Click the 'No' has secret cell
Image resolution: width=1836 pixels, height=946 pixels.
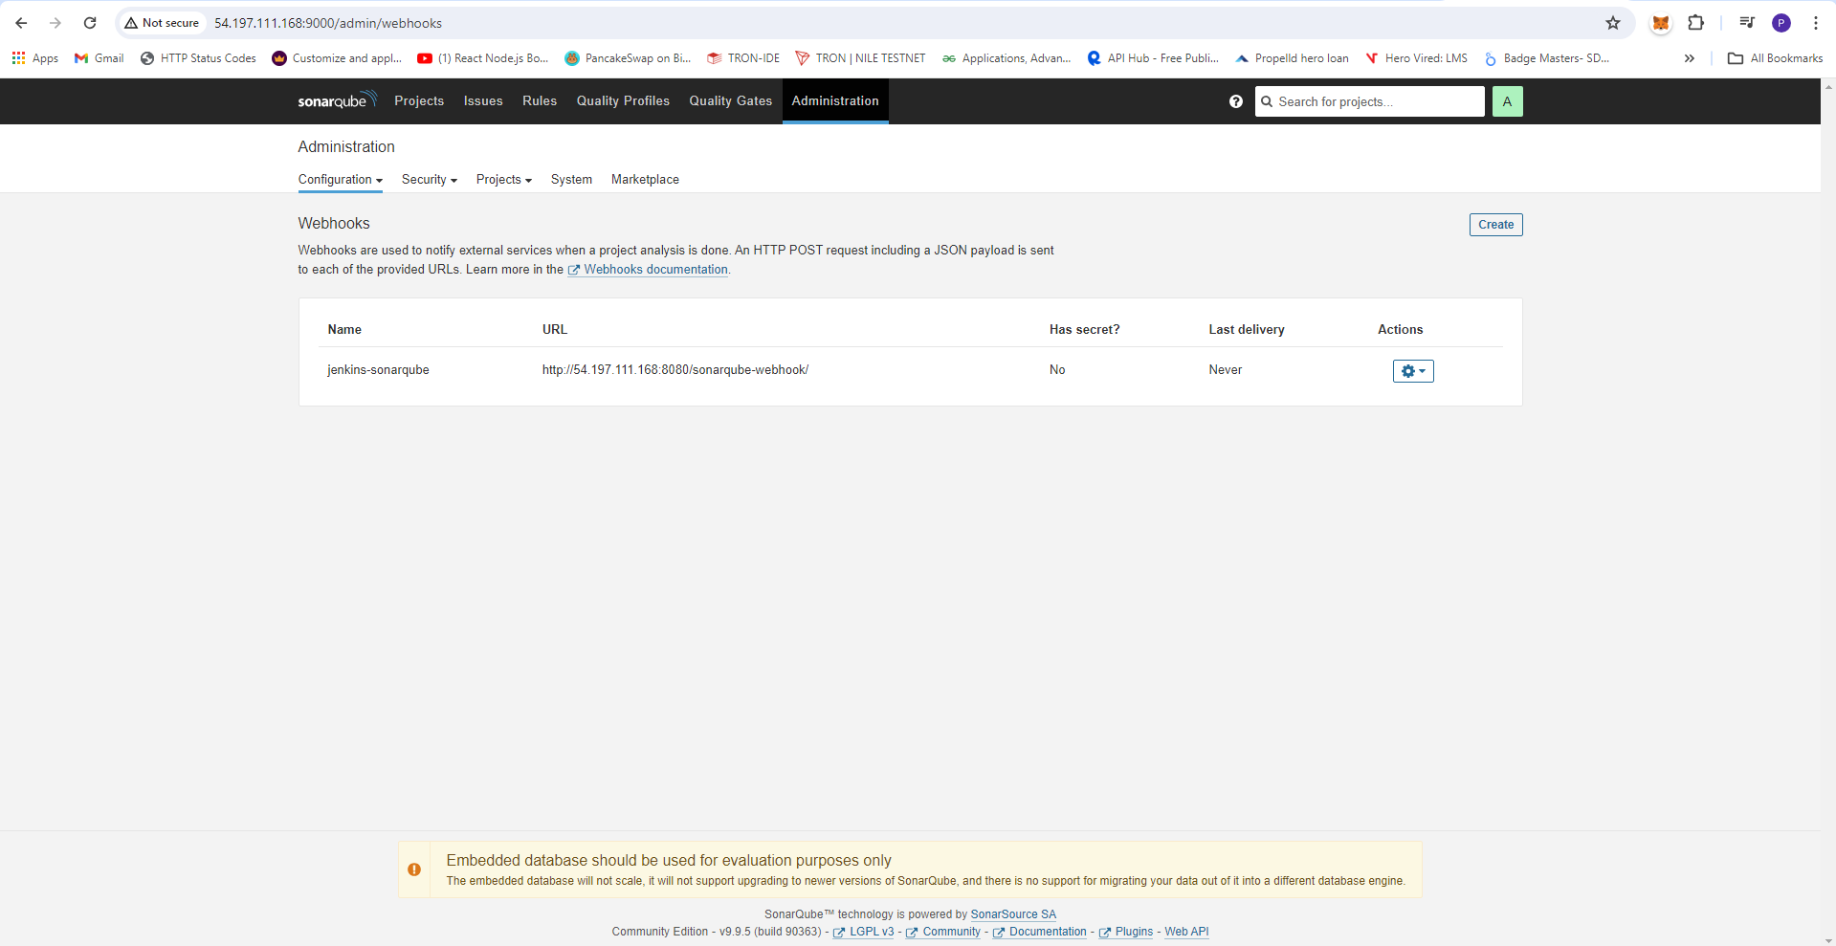(1057, 370)
